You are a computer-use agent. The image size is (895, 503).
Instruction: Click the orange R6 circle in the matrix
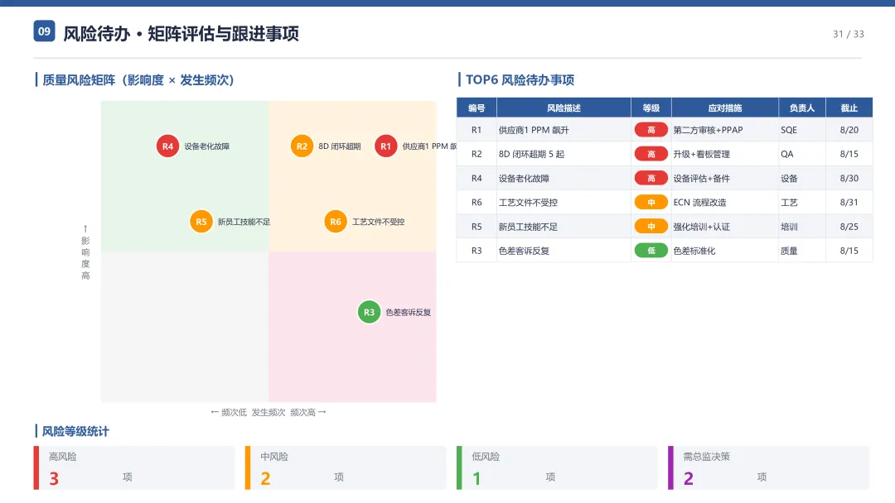coord(336,222)
